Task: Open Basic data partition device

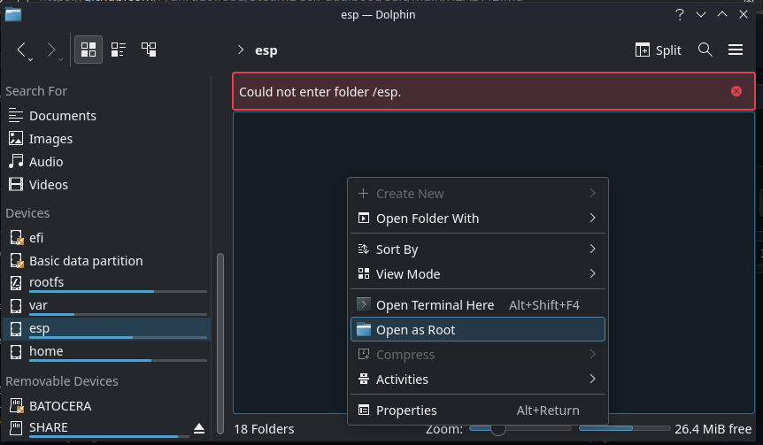Action: 106,261
